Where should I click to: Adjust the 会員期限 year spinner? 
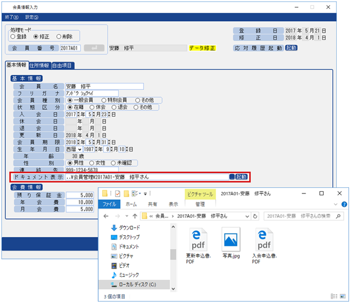(78, 142)
